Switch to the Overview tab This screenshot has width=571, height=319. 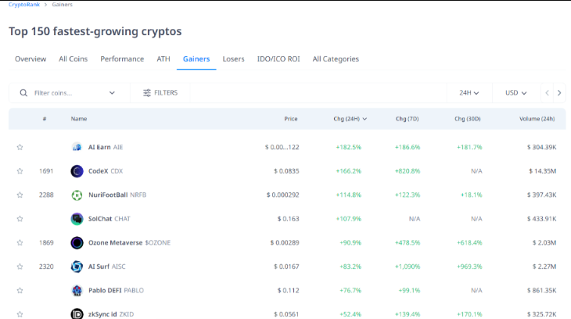coord(31,59)
